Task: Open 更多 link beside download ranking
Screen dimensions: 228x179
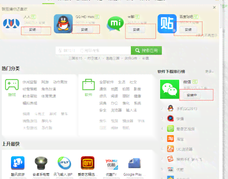Action: [x=209, y=71]
